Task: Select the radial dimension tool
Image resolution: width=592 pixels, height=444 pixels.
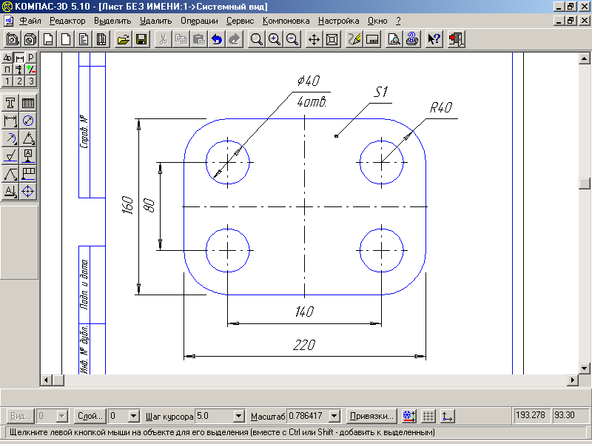Action: [10, 138]
